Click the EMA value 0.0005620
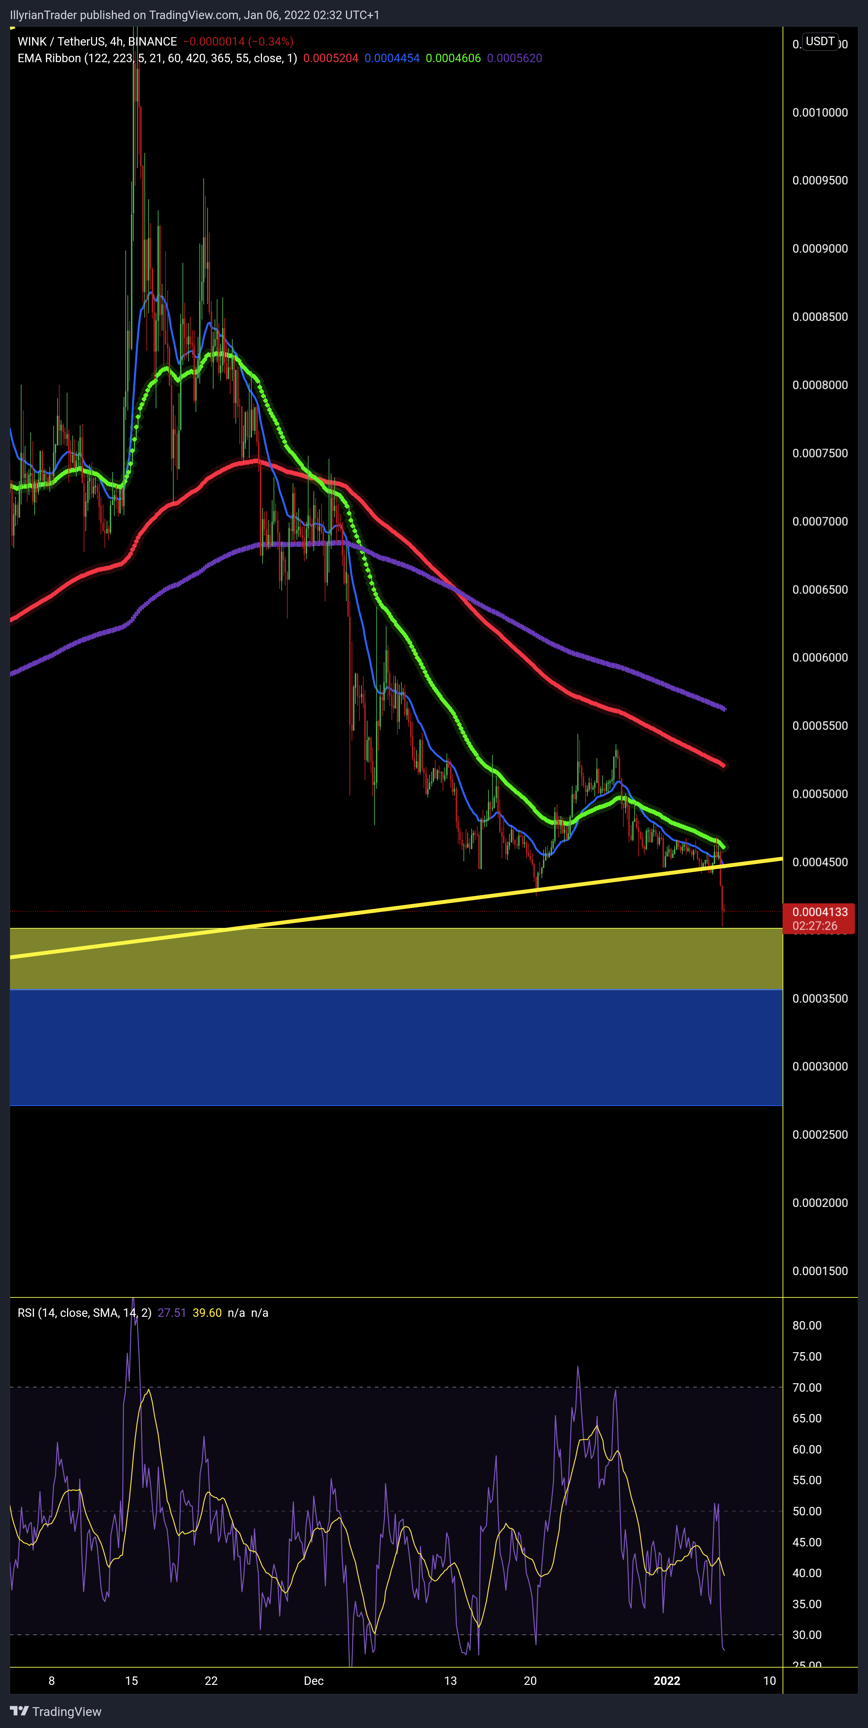 coord(514,58)
